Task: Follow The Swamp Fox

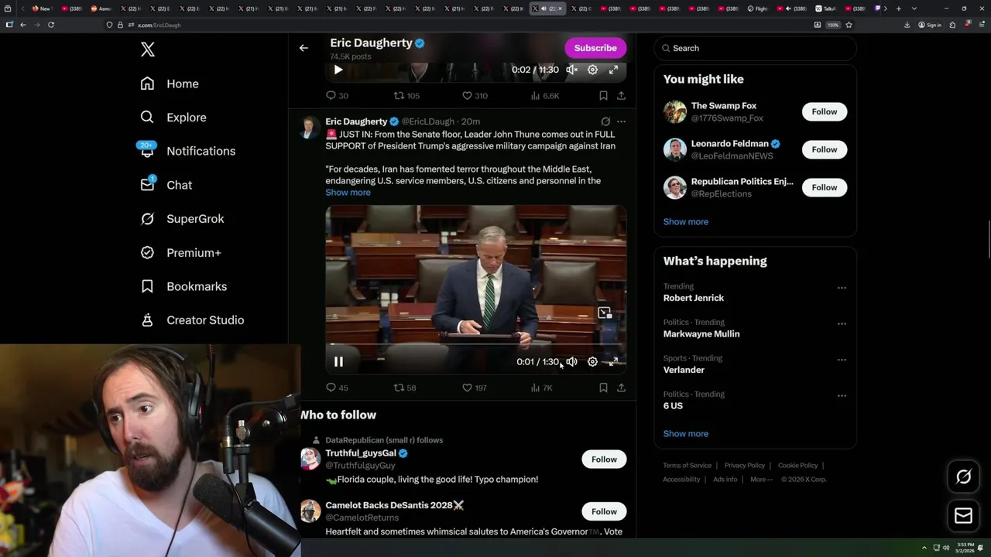Action: click(x=825, y=111)
